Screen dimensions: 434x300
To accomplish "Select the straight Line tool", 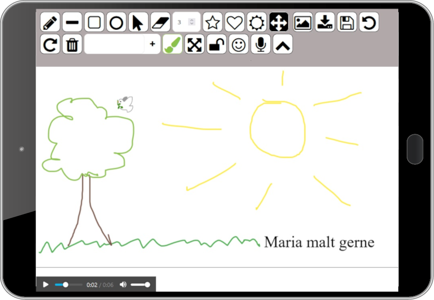I will (x=72, y=22).
